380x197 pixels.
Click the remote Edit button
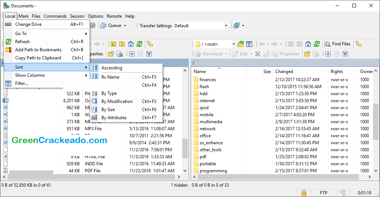(240, 54)
